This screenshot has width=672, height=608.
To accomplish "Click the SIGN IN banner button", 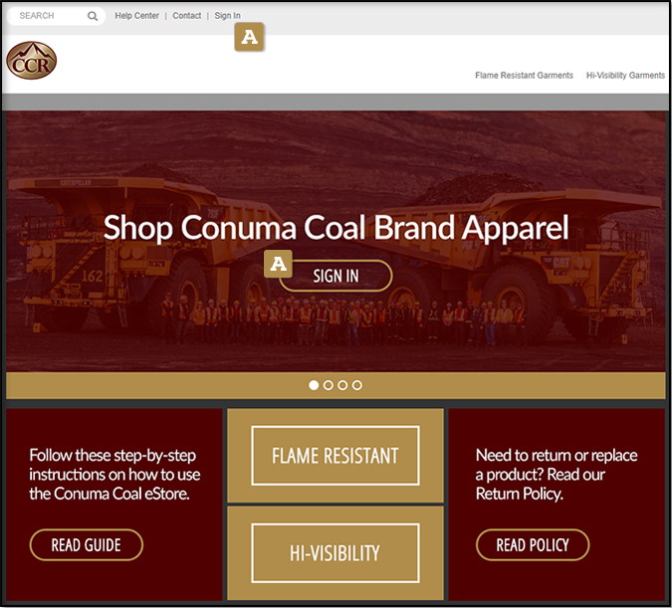I will pos(336,276).
